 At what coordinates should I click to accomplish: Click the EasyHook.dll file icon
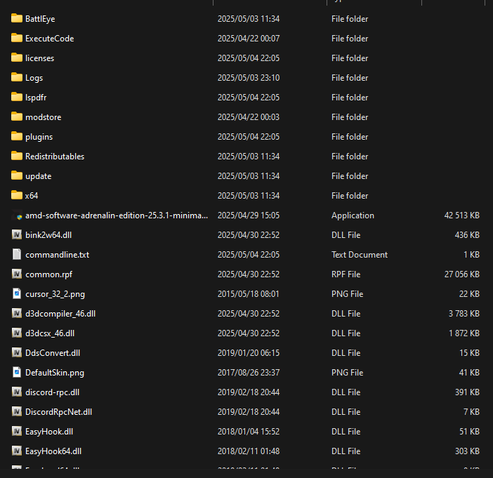(x=17, y=431)
